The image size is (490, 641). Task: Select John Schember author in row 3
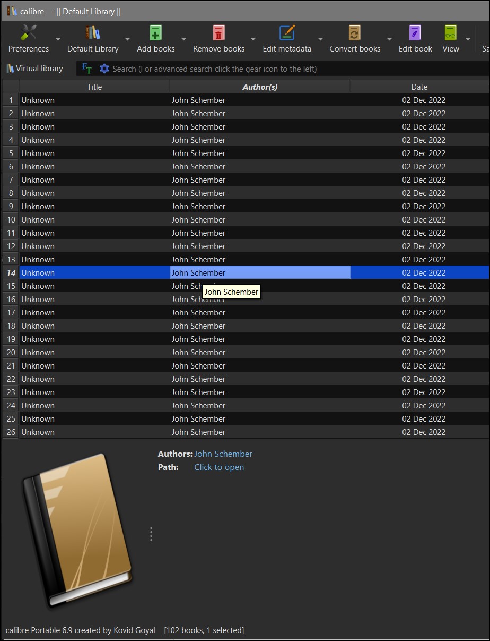tap(198, 126)
